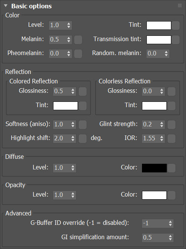Viewport: 186px width, 249px height.
Task: Click the G-Buffer ID override field
Action: pyautogui.click(x=158, y=223)
